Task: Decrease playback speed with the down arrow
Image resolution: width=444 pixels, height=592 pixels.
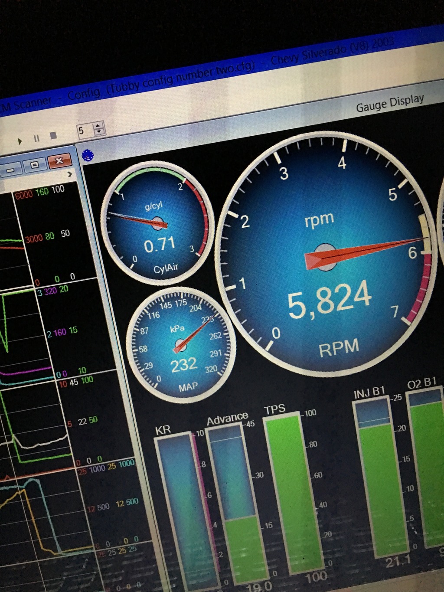Action: click(99, 131)
